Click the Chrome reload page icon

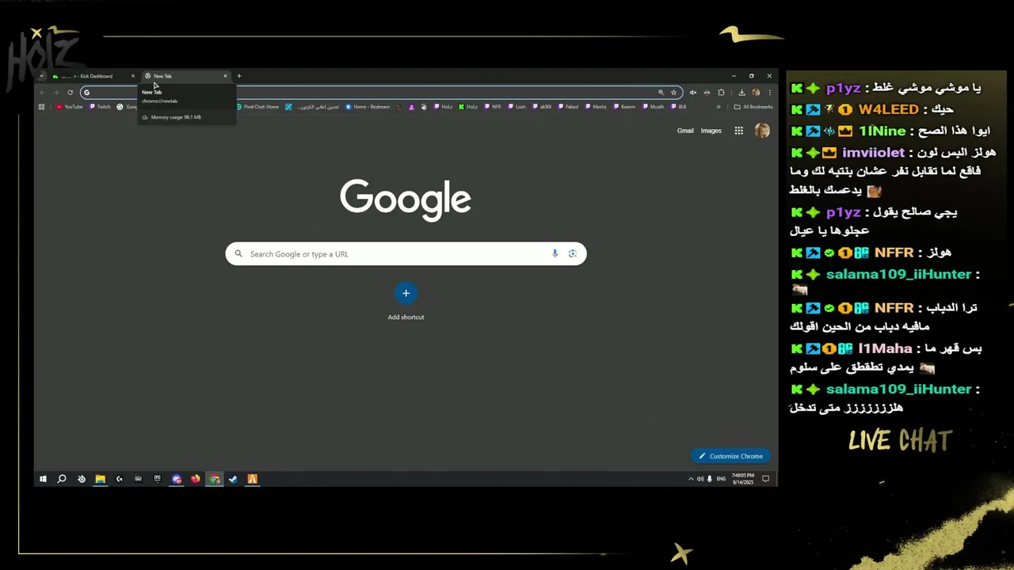[x=70, y=93]
